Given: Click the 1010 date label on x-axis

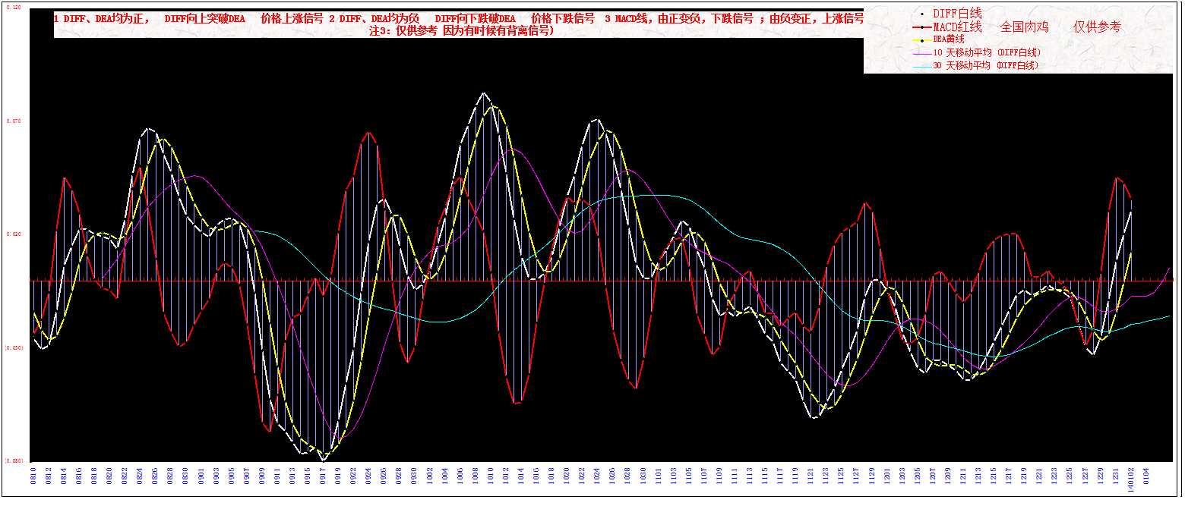Looking at the screenshot, I should [x=491, y=476].
